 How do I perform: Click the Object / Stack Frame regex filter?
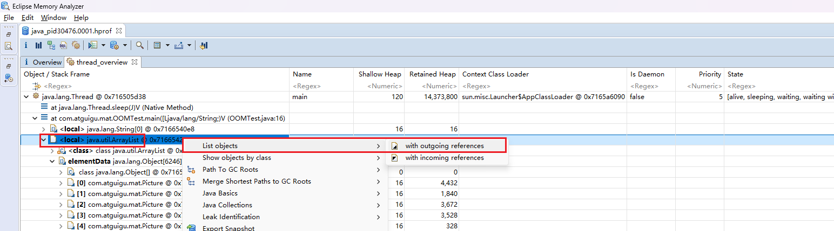click(x=156, y=86)
